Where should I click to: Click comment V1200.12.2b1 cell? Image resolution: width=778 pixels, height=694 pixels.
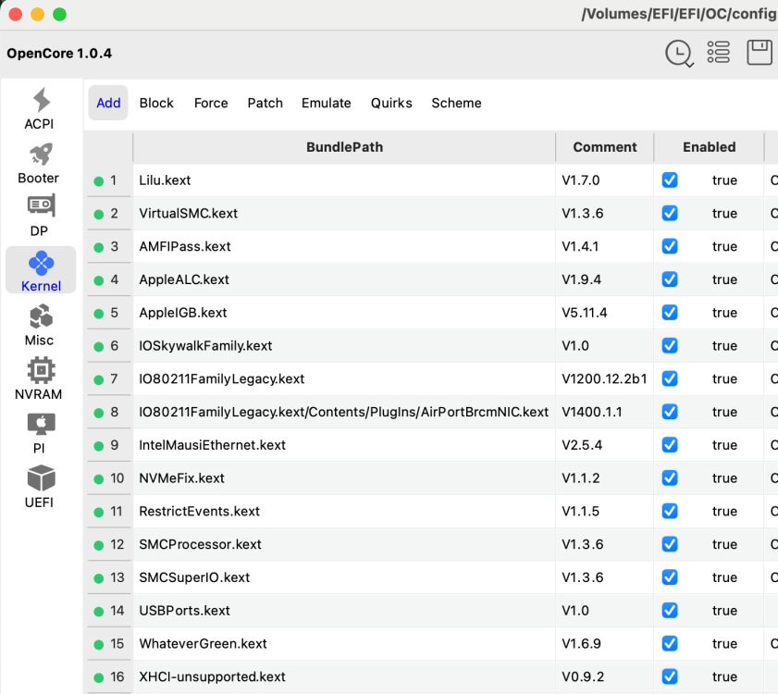(605, 378)
